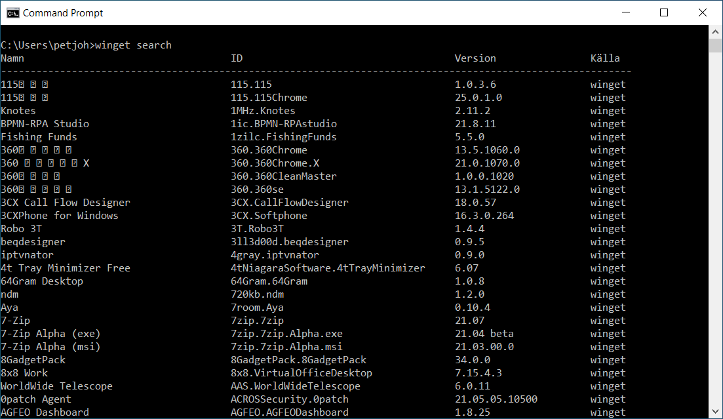
Task: Select the name '3CXPhone for Windows'
Action: pos(60,216)
